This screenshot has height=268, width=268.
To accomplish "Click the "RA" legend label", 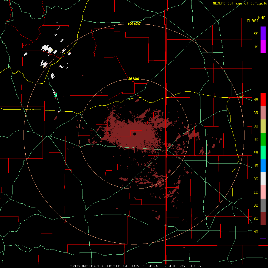I will pyautogui.click(x=255, y=153).
